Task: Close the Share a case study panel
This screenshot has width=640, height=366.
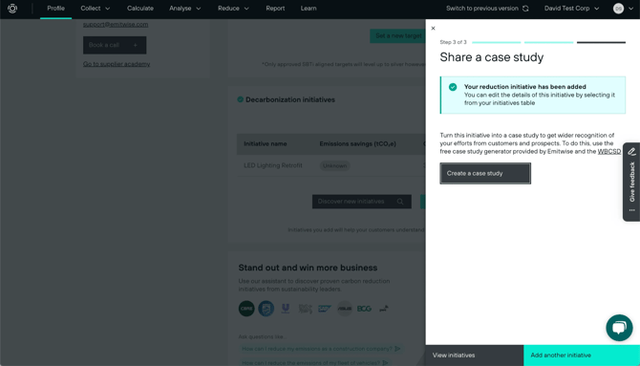Action: (x=433, y=28)
